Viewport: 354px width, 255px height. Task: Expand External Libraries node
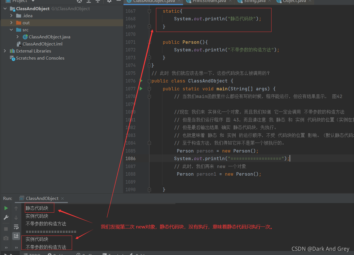pos(5,51)
